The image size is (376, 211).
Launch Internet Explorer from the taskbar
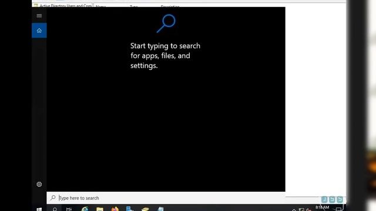point(85,209)
